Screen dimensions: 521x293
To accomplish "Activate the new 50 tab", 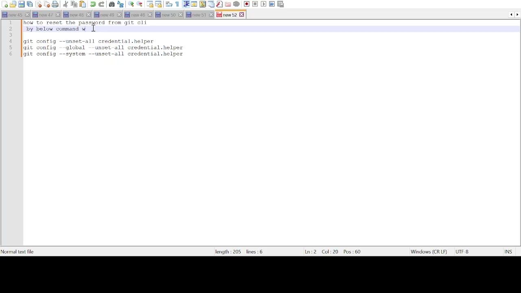I will 169,15.
